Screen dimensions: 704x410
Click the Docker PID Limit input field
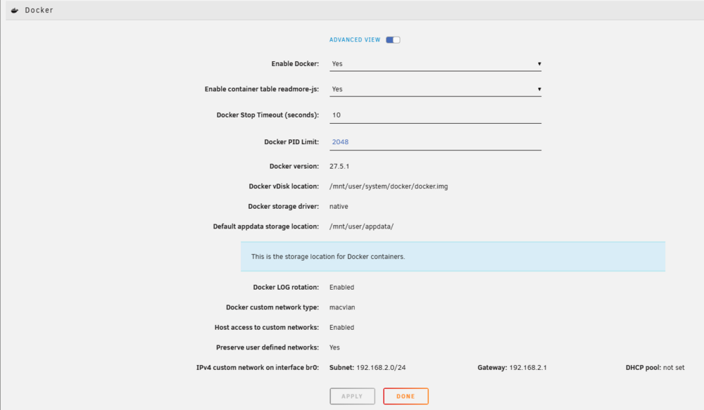[435, 142]
